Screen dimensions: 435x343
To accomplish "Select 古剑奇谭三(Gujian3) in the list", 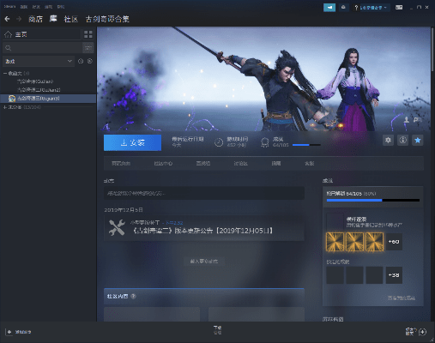I will click(x=48, y=99).
